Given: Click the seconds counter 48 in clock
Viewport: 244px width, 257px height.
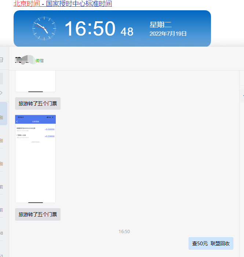Looking at the screenshot, I should pyautogui.click(x=127, y=32).
